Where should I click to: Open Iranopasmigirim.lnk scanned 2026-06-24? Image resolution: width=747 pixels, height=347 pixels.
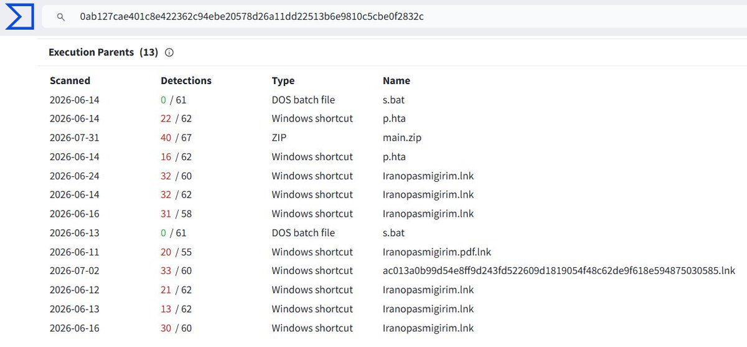428,176
